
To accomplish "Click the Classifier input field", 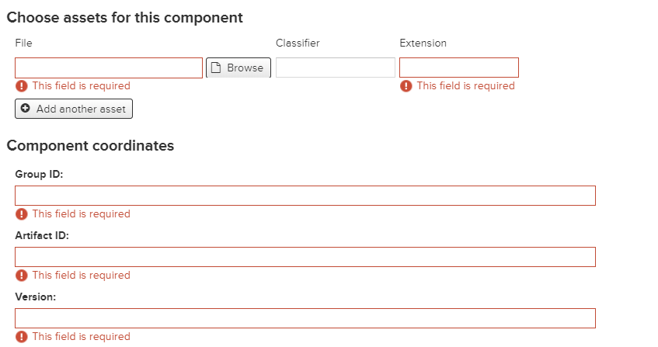I will coord(336,68).
